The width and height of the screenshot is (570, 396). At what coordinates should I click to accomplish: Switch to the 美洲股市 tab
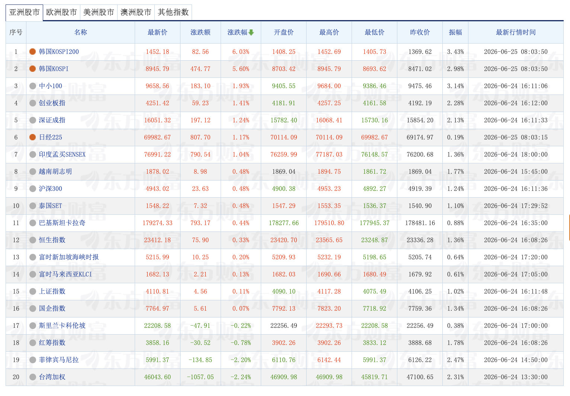(99, 12)
